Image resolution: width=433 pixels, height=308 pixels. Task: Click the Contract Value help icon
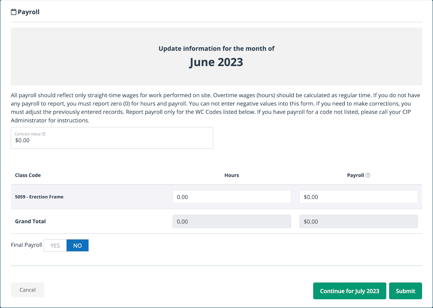[x=44, y=134]
